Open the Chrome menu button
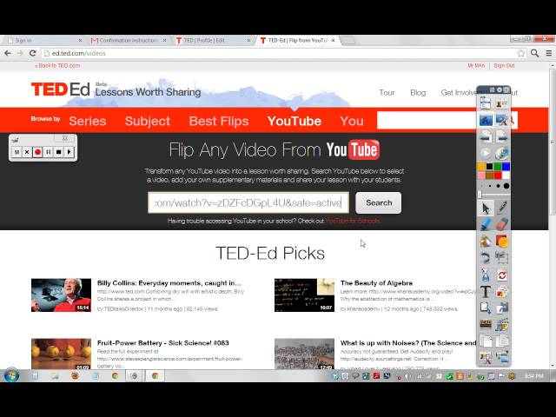Screen dimensions: 556x417 pyautogui.click(x=548, y=53)
